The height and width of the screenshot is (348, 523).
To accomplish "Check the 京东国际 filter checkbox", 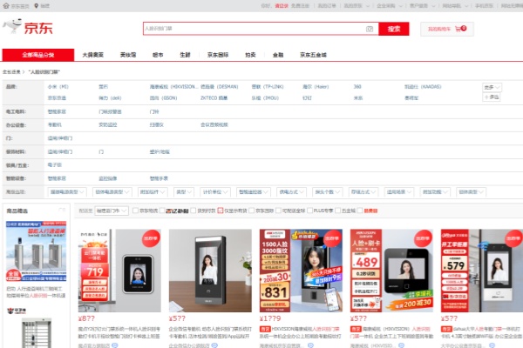I will (252, 211).
